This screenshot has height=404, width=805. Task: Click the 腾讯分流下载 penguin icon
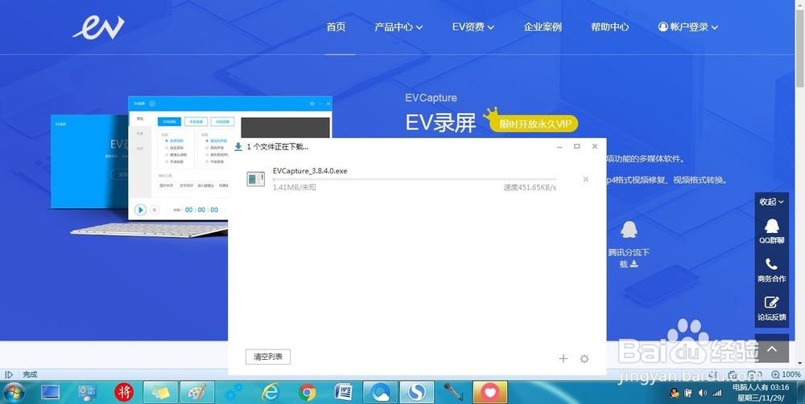point(629,230)
